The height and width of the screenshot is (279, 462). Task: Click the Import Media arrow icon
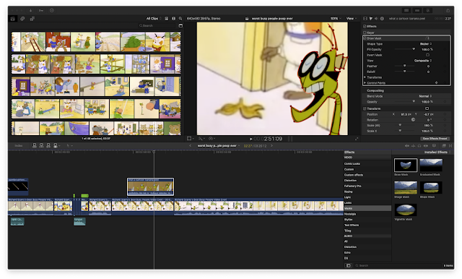pyautogui.click(x=30, y=10)
